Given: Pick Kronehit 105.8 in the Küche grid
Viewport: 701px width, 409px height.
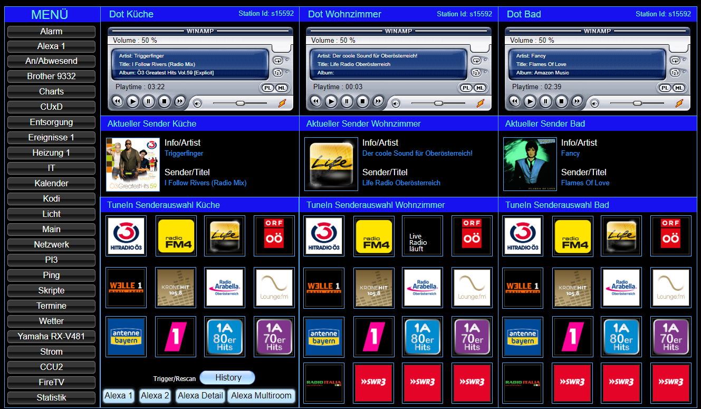Looking at the screenshot, I should (x=176, y=288).
